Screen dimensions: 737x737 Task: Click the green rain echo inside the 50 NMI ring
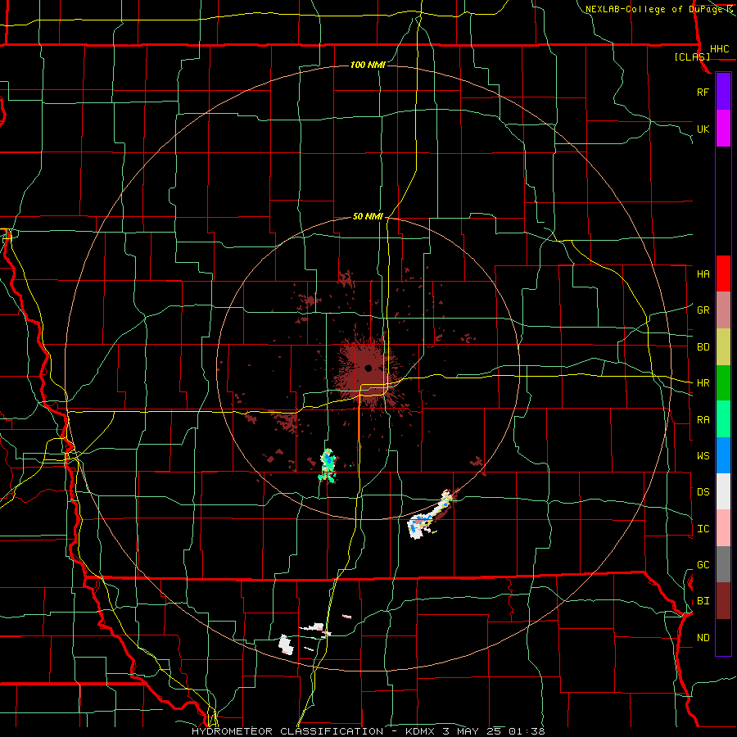point(328,466)
